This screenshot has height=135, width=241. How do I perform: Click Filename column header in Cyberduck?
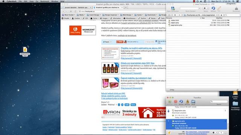tap(183, 18)
